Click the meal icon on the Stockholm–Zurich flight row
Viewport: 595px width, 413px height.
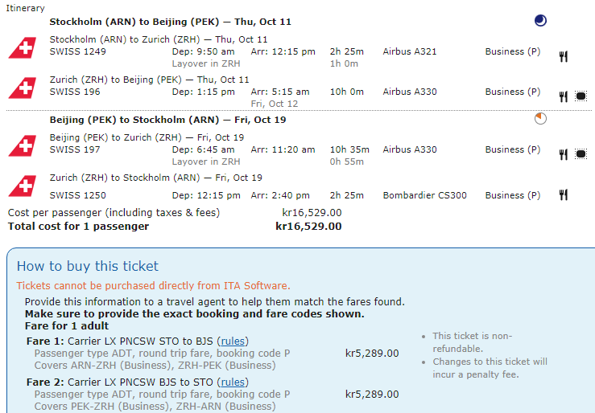(x=564, y=56)
